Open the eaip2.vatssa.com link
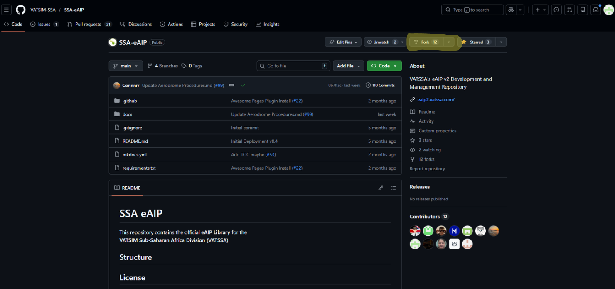 [x=435, y=99]
